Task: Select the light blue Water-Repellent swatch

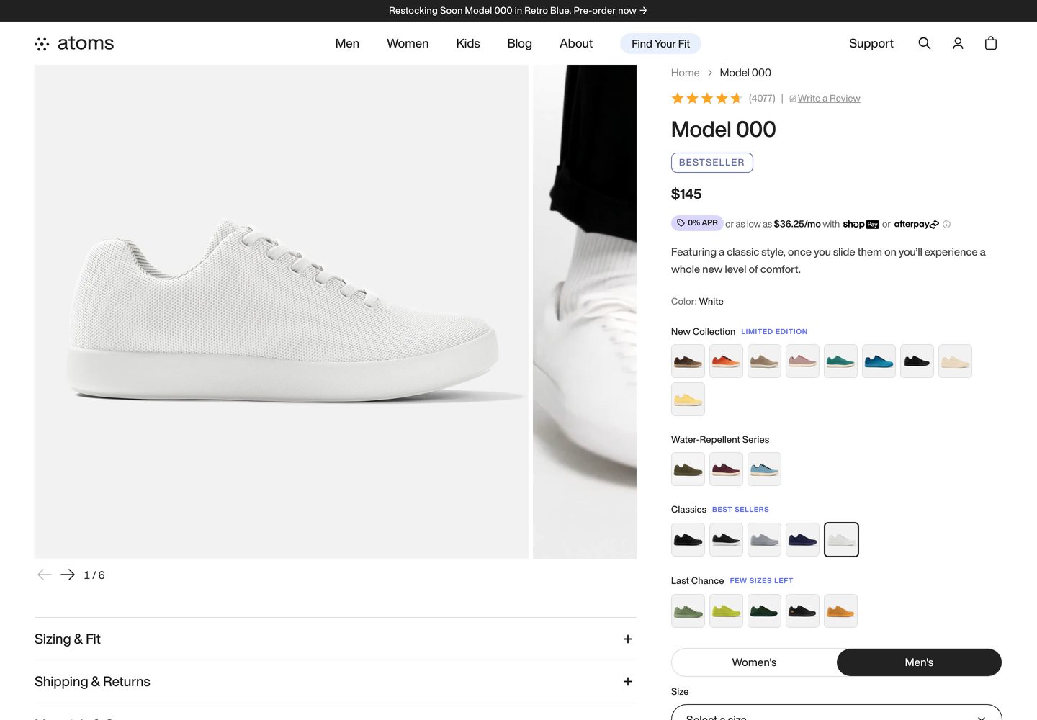Action: [764, 469]
